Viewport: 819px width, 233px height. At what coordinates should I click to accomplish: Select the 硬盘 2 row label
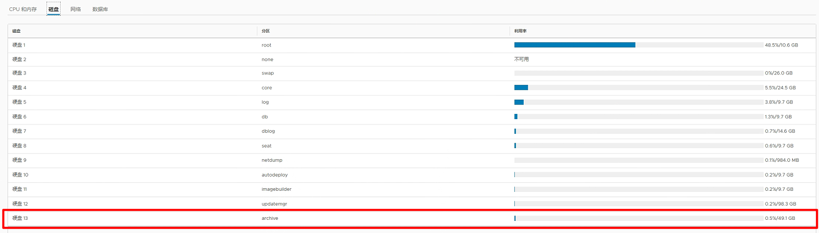(x=19, y=60)
